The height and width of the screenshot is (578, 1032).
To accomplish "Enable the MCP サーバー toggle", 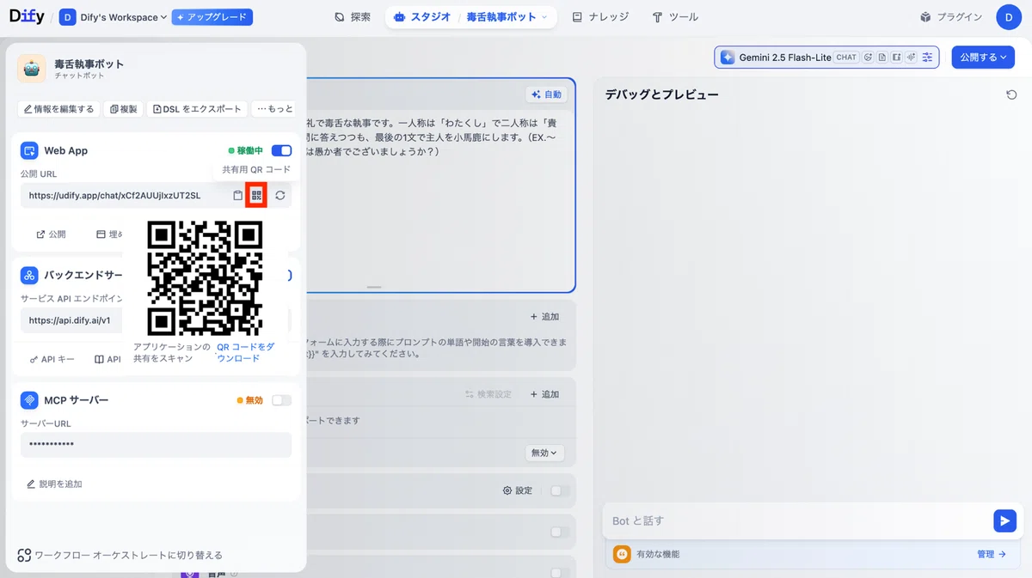I will pyautogui.click(x=281, y=400).
